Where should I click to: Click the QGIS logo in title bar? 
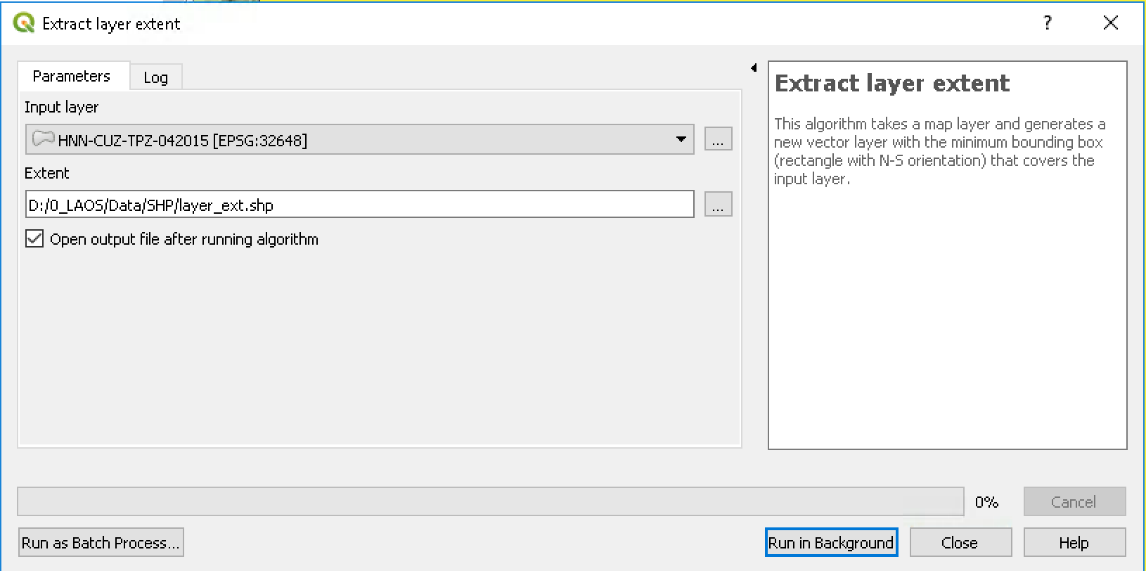coord(24,23)
